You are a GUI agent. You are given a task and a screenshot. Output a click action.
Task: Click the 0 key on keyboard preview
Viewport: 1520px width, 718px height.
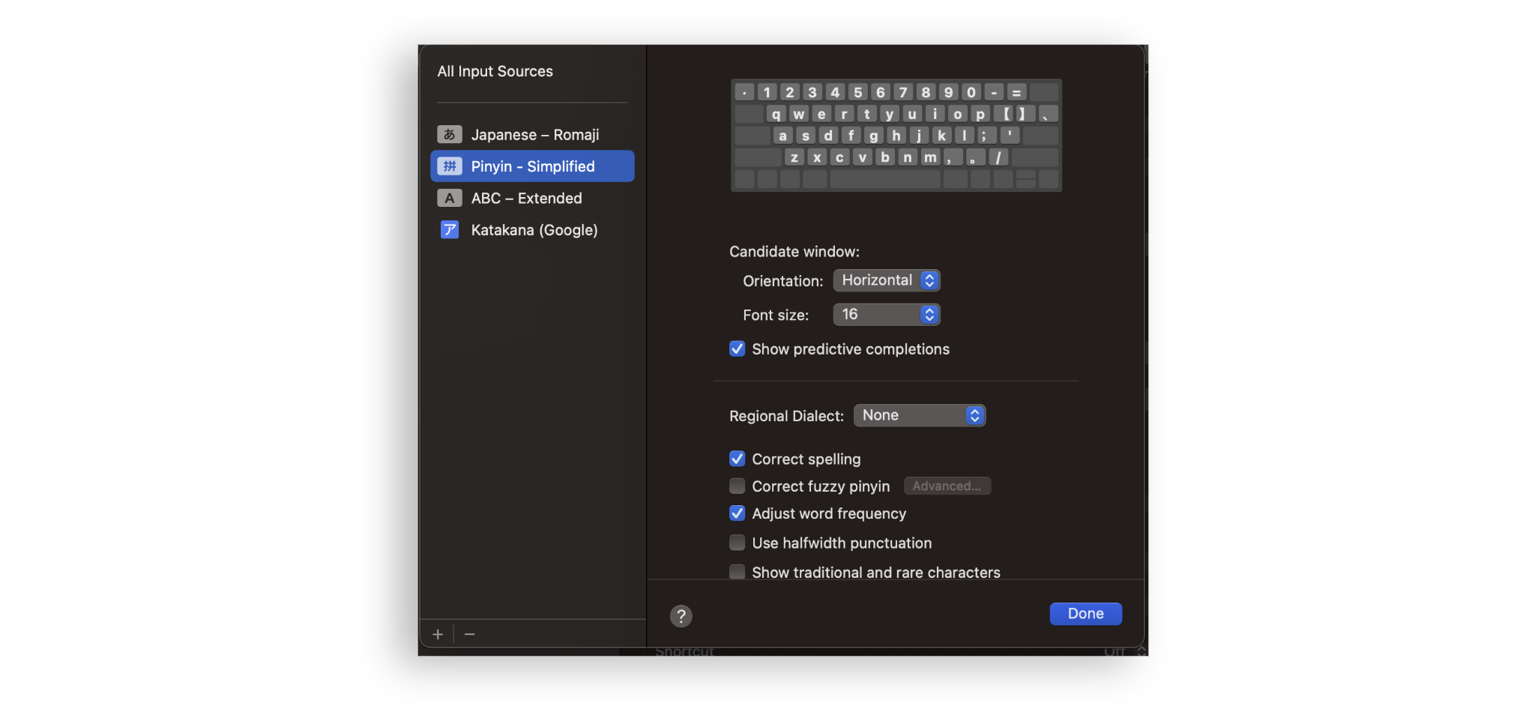[971, 92]
